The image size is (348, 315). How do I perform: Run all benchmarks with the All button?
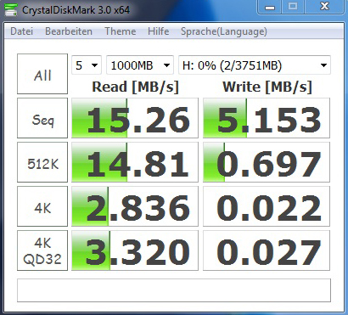[x=42, y=74]
